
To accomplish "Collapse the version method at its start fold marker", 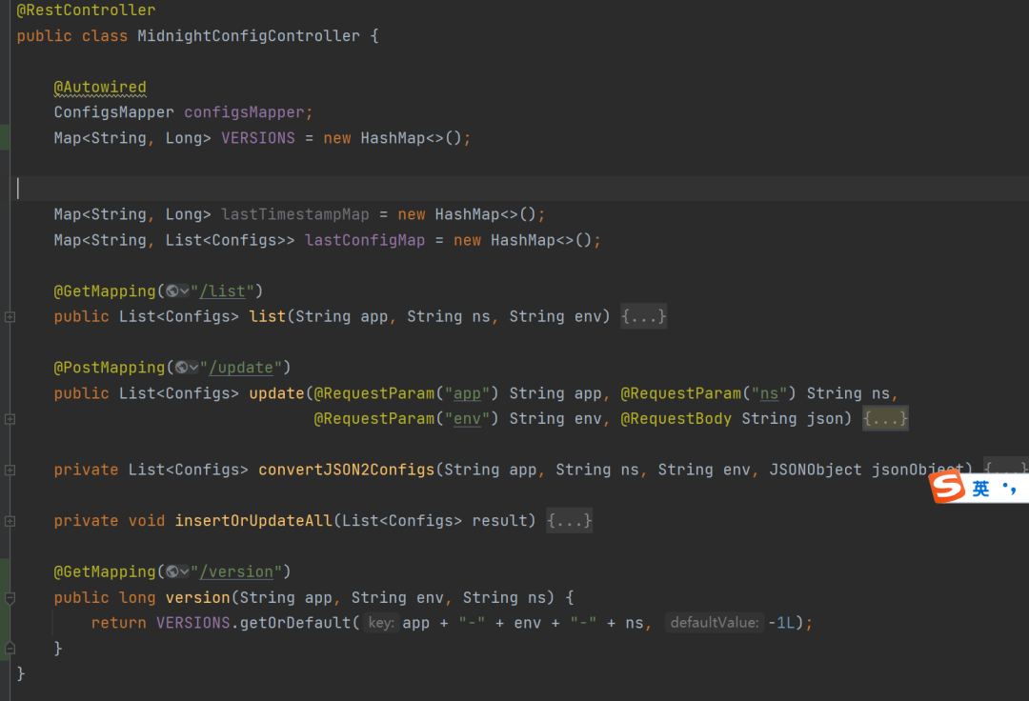I will point(10,597).
